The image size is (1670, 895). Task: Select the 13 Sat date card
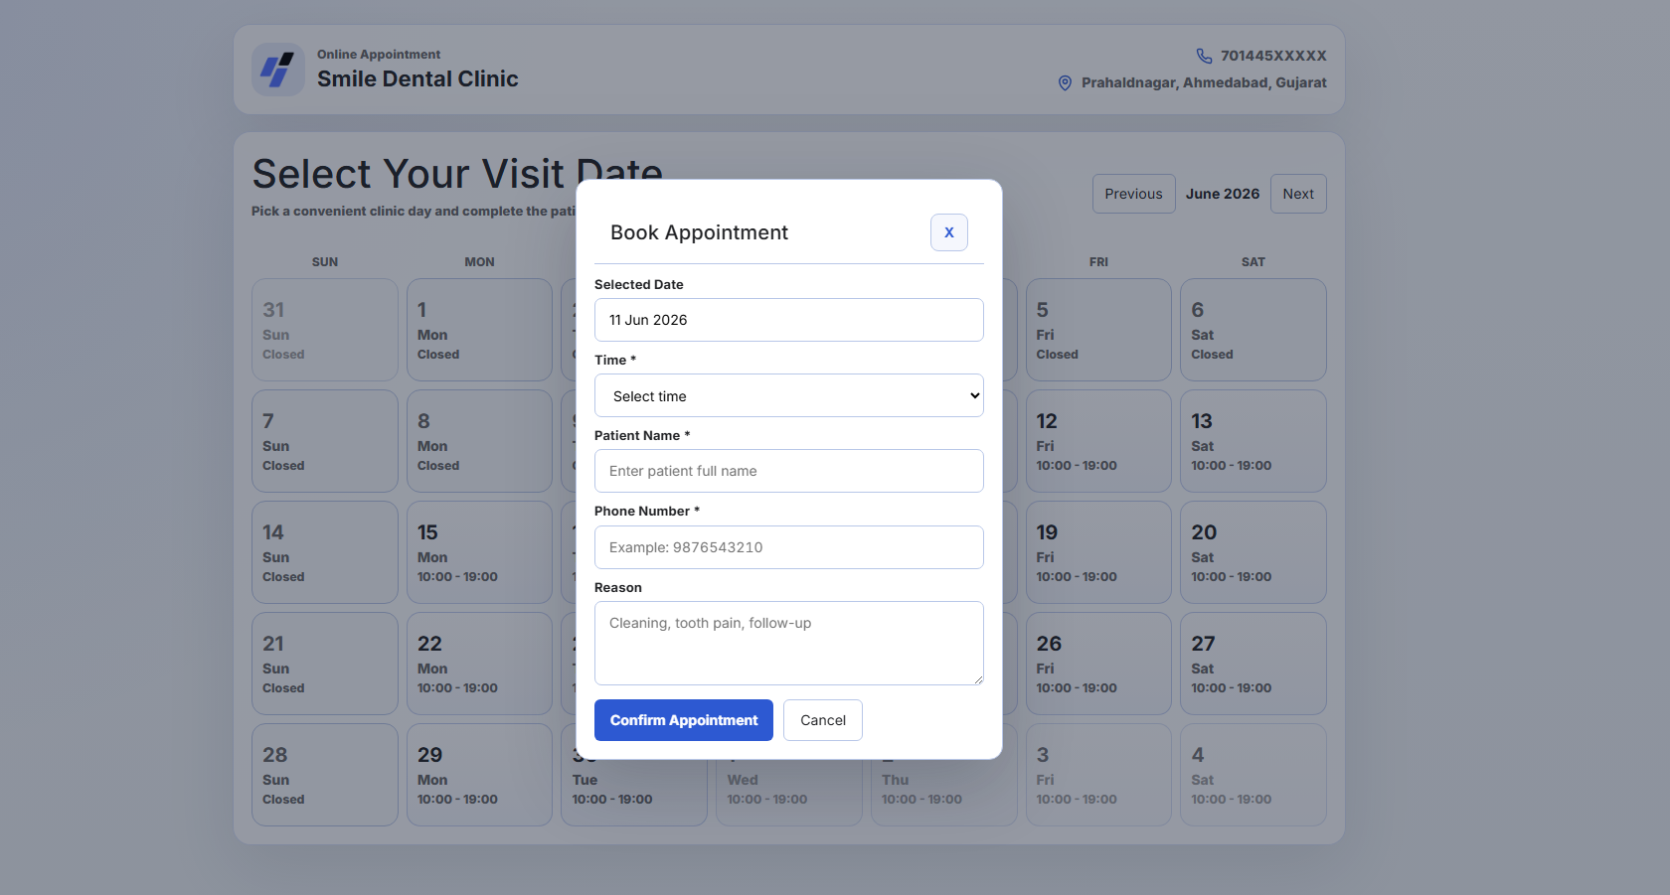pos(1253,441)
